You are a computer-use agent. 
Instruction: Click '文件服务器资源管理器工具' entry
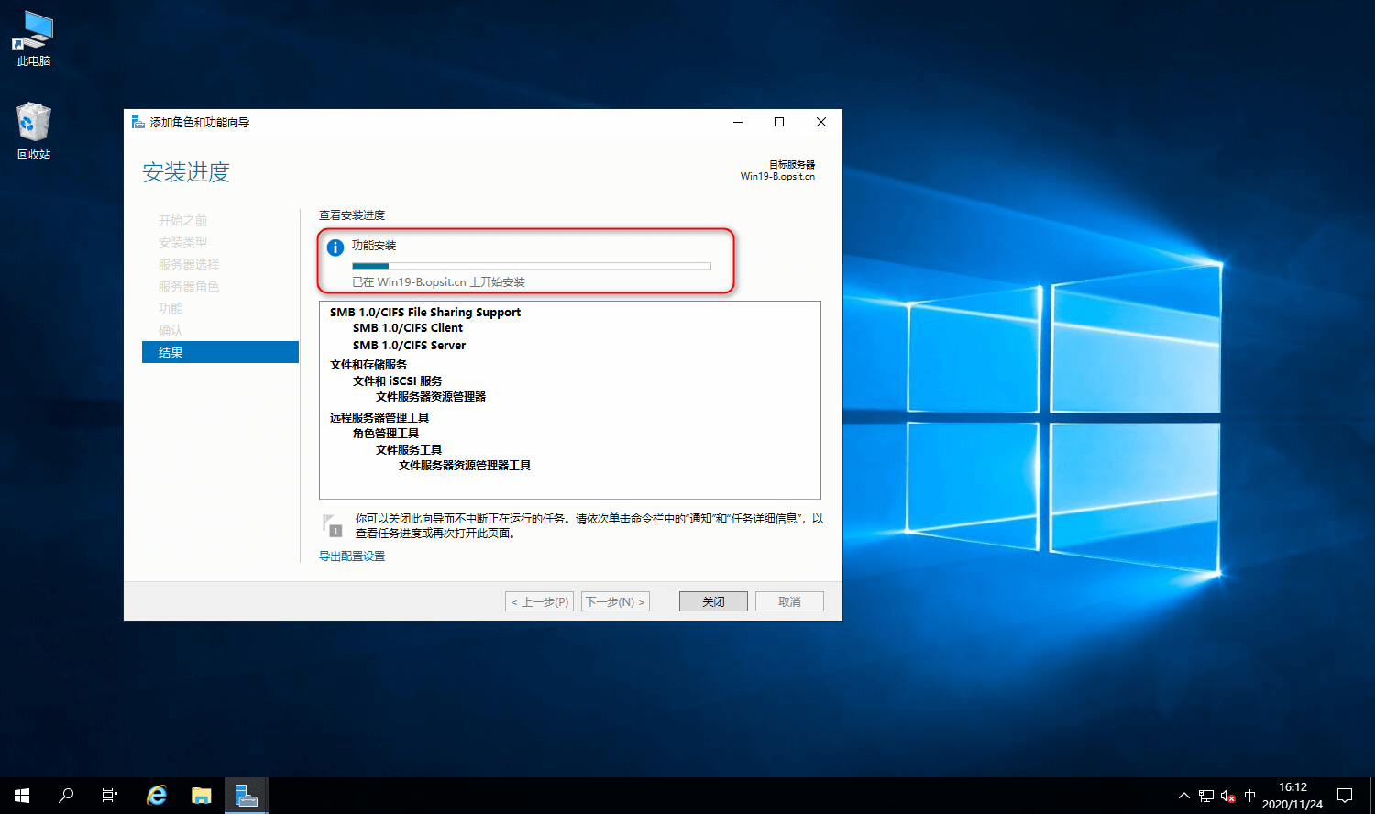pyautogui.click(x=465, y=466)
